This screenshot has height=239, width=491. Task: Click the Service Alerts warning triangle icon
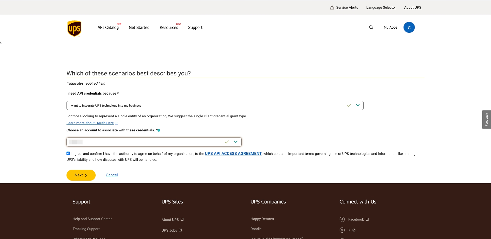click(x=332, y=7)
